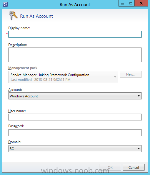Cancel the Run As Account dialog

click(134, 167)
